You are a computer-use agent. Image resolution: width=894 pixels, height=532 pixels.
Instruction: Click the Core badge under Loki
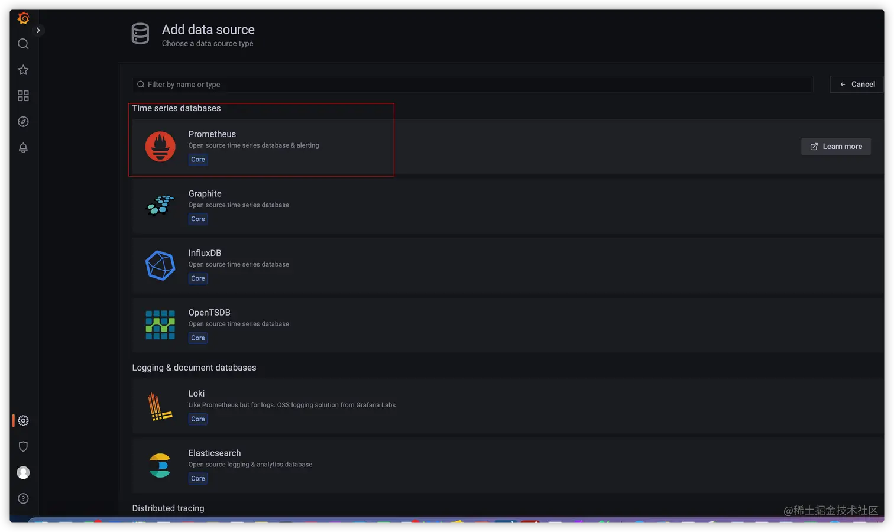[x=198, y=419]
